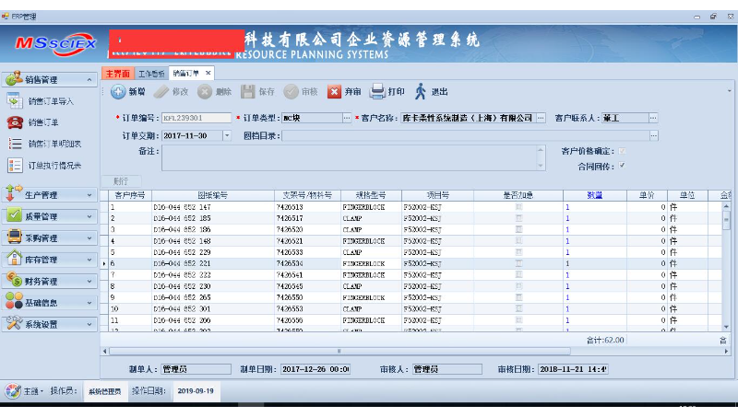Click the 保存 floppy disk icon

247,91
